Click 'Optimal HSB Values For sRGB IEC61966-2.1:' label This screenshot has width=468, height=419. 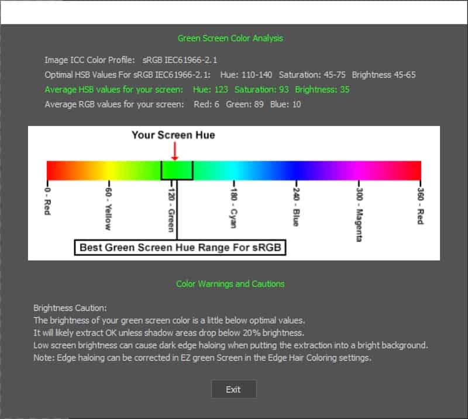click(128, 75)
